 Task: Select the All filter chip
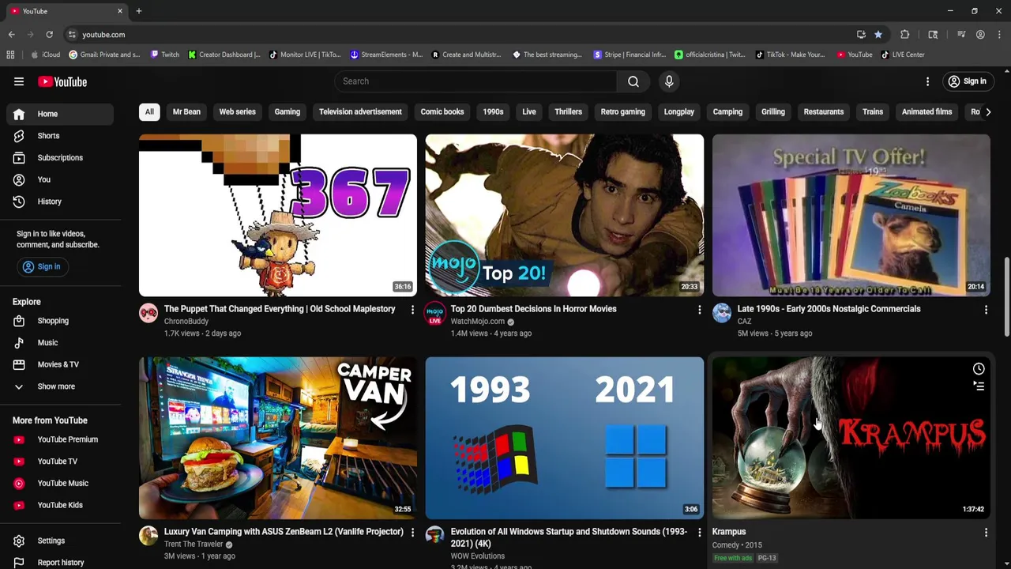[149, 111]
